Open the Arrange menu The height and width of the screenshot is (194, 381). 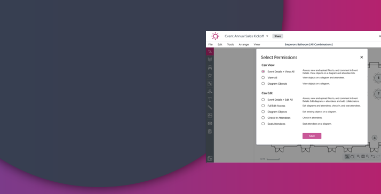coord(243,44)
